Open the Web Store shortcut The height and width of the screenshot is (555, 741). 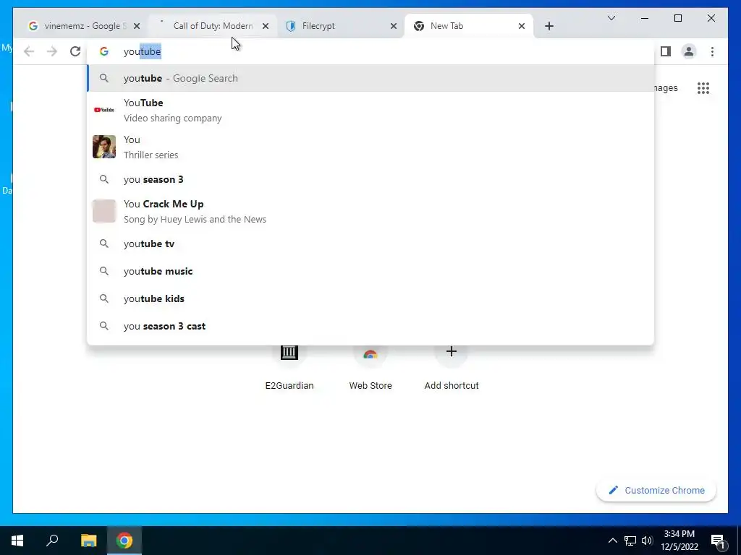pos(370,368)
